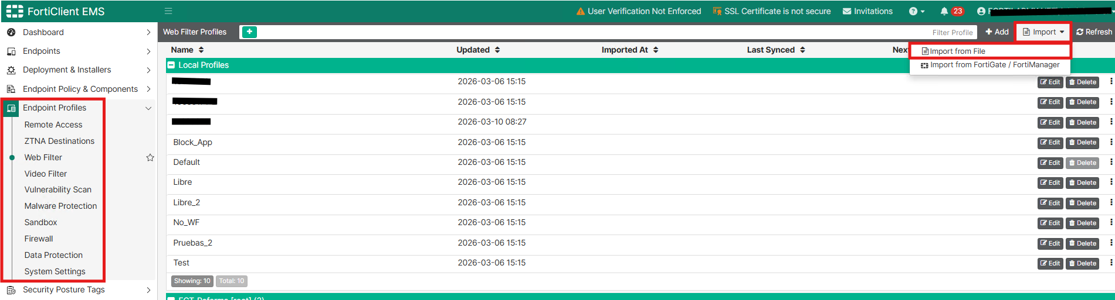1115x300 pixels.
Task: Open the Invitations link
Action: point(867,11)
